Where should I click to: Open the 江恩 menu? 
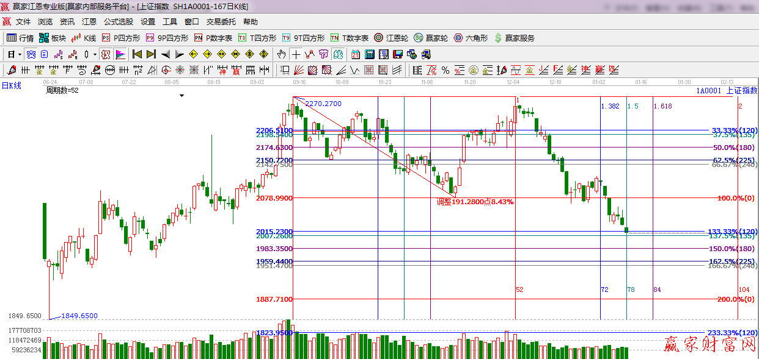point(89,21)
